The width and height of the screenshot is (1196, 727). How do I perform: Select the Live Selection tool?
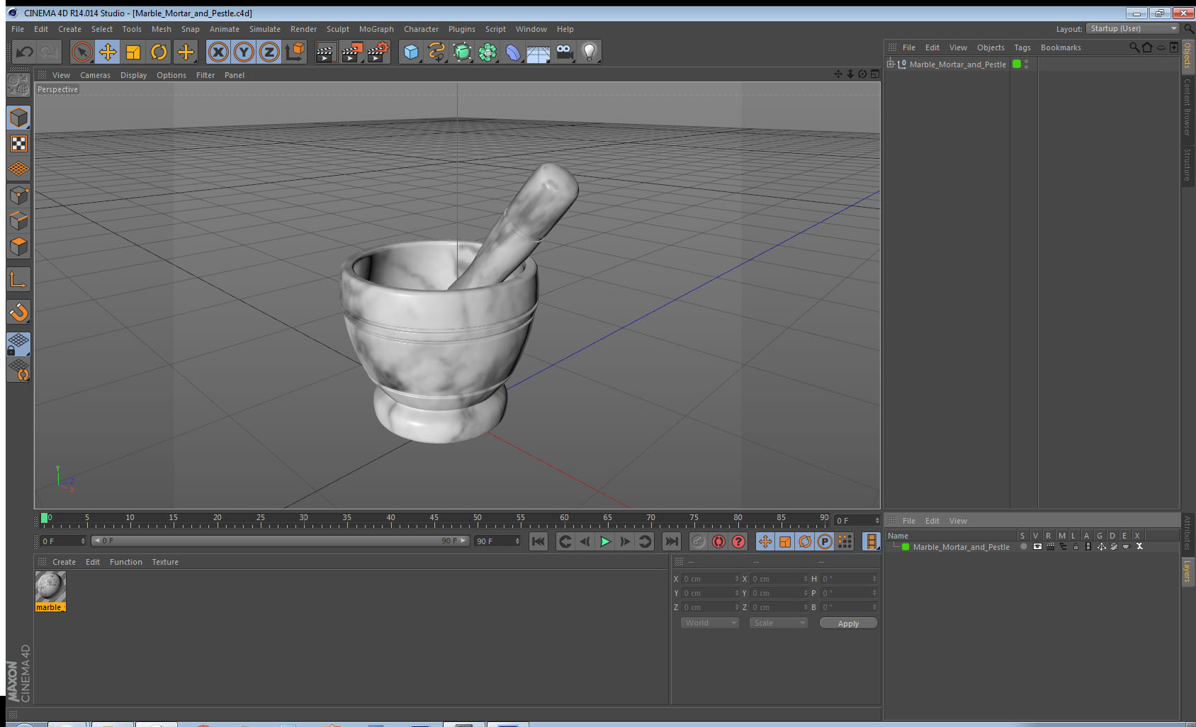tap(82, 52)
